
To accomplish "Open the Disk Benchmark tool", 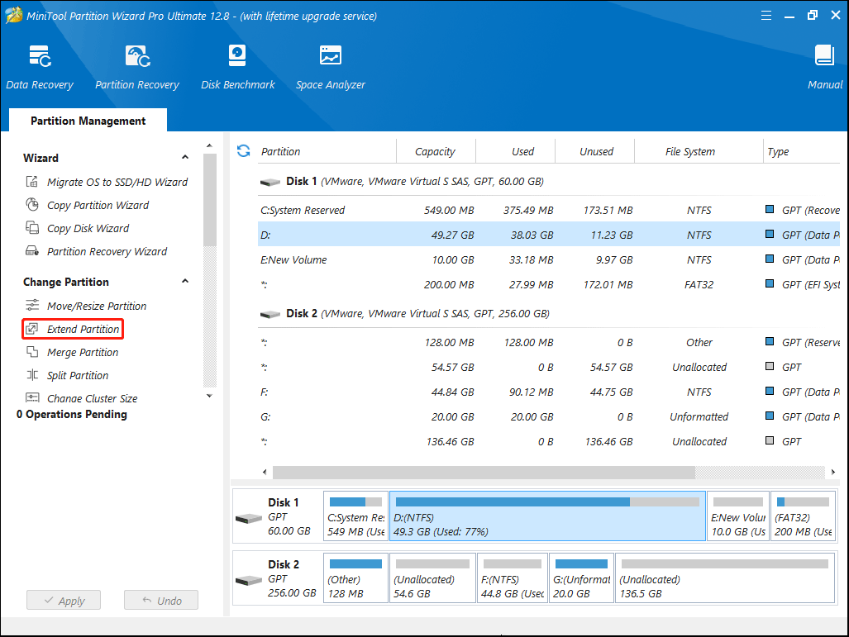I will point(237,67).
